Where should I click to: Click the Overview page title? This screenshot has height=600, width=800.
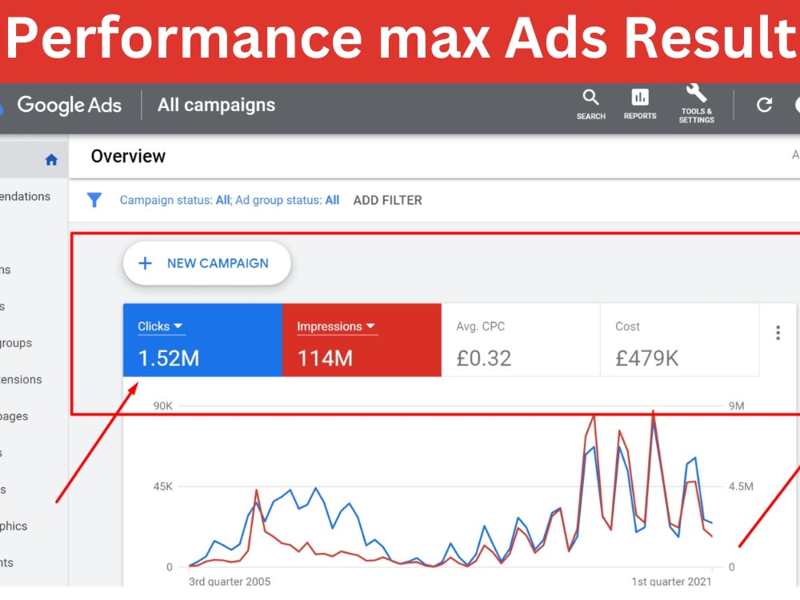click(128, 156)
